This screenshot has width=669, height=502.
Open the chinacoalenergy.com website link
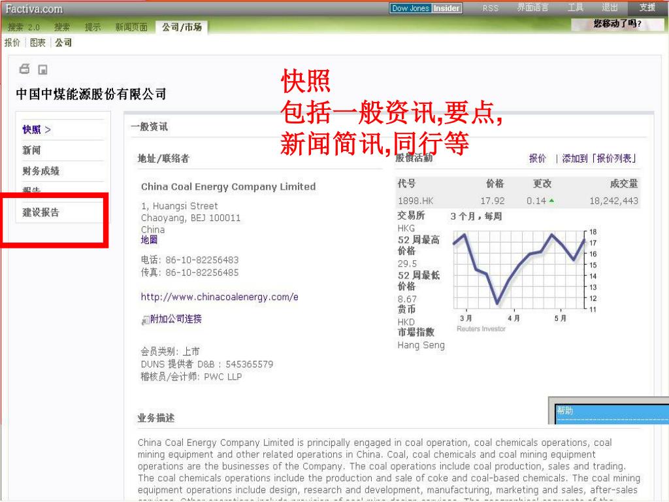[x=220, y=297]
